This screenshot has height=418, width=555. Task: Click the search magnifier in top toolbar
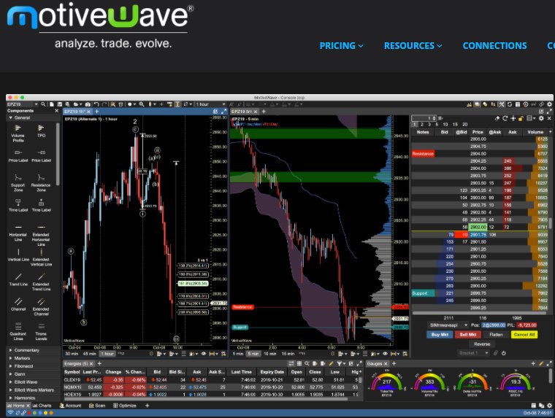[x=43, y=104]
